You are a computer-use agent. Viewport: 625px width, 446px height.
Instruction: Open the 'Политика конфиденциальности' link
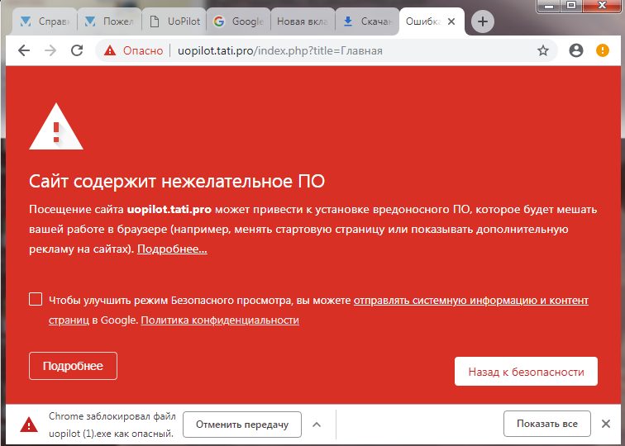point(220,320)
